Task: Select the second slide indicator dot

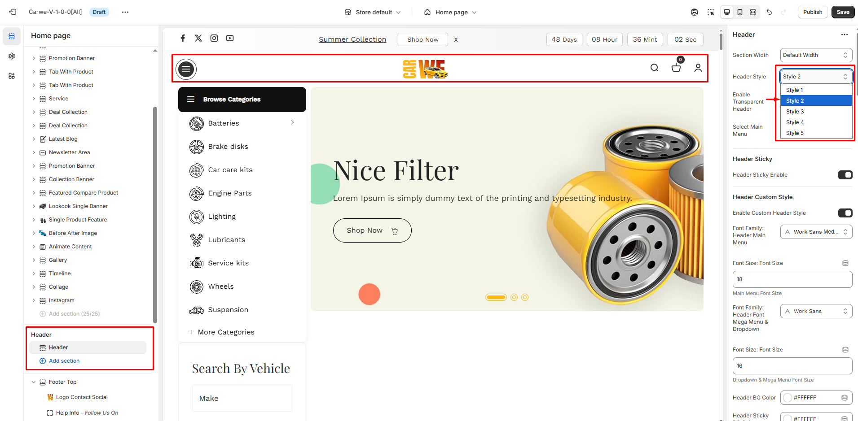Action: [514, 297]
